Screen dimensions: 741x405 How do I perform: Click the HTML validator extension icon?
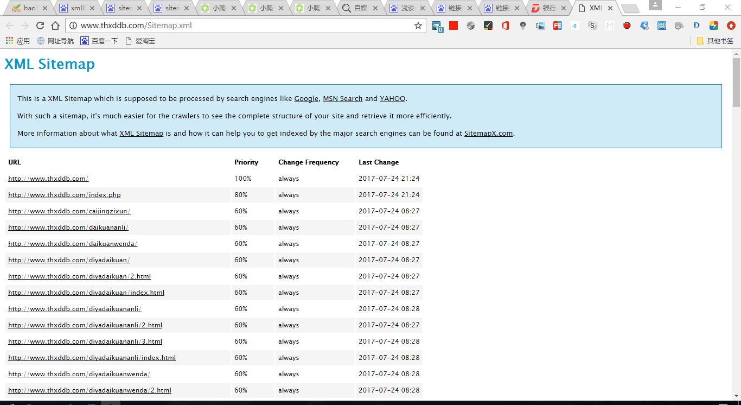click(437, 26)
